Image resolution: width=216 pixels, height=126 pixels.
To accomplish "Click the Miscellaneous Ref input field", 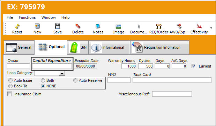I will point(172,94).
